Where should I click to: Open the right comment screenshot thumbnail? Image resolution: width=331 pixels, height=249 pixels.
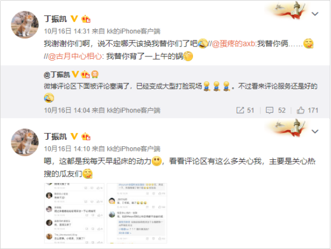click(x=137, y=213)
